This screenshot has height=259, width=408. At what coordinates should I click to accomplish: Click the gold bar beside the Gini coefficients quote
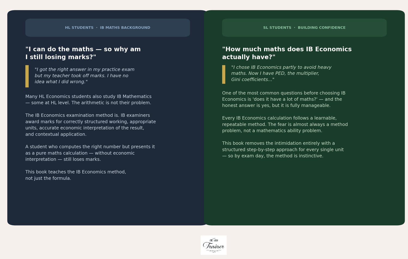[x=224, y=74]
